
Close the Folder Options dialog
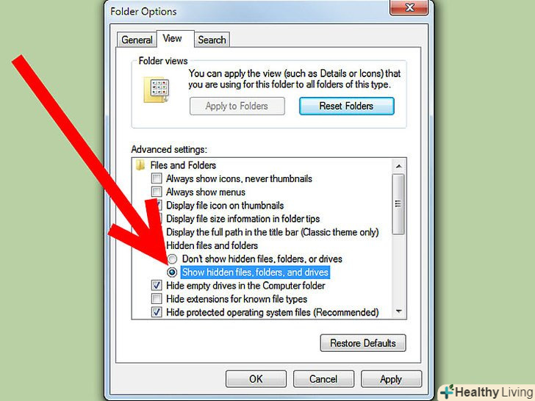click(x=409, y=7)
